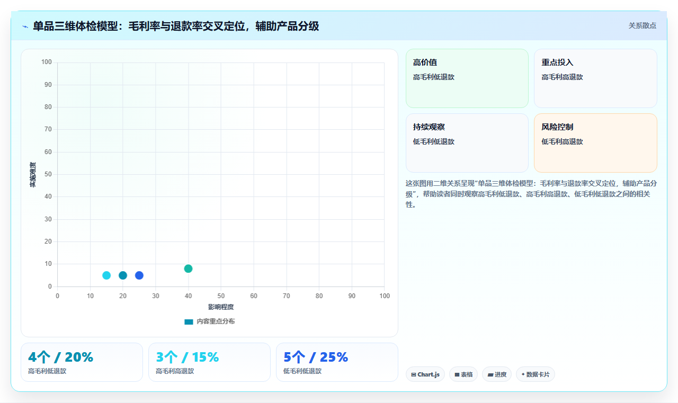Click the Chart.js tag icon
Viewport: 678px width, 403px height.
click(x=414, y=374)
